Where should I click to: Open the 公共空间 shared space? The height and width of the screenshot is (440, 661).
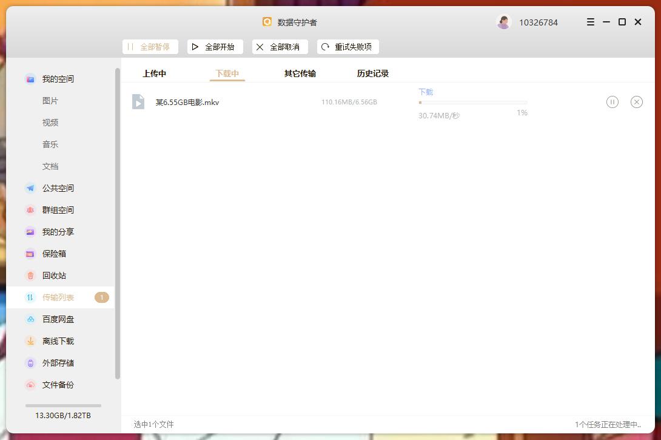point(59,188)
